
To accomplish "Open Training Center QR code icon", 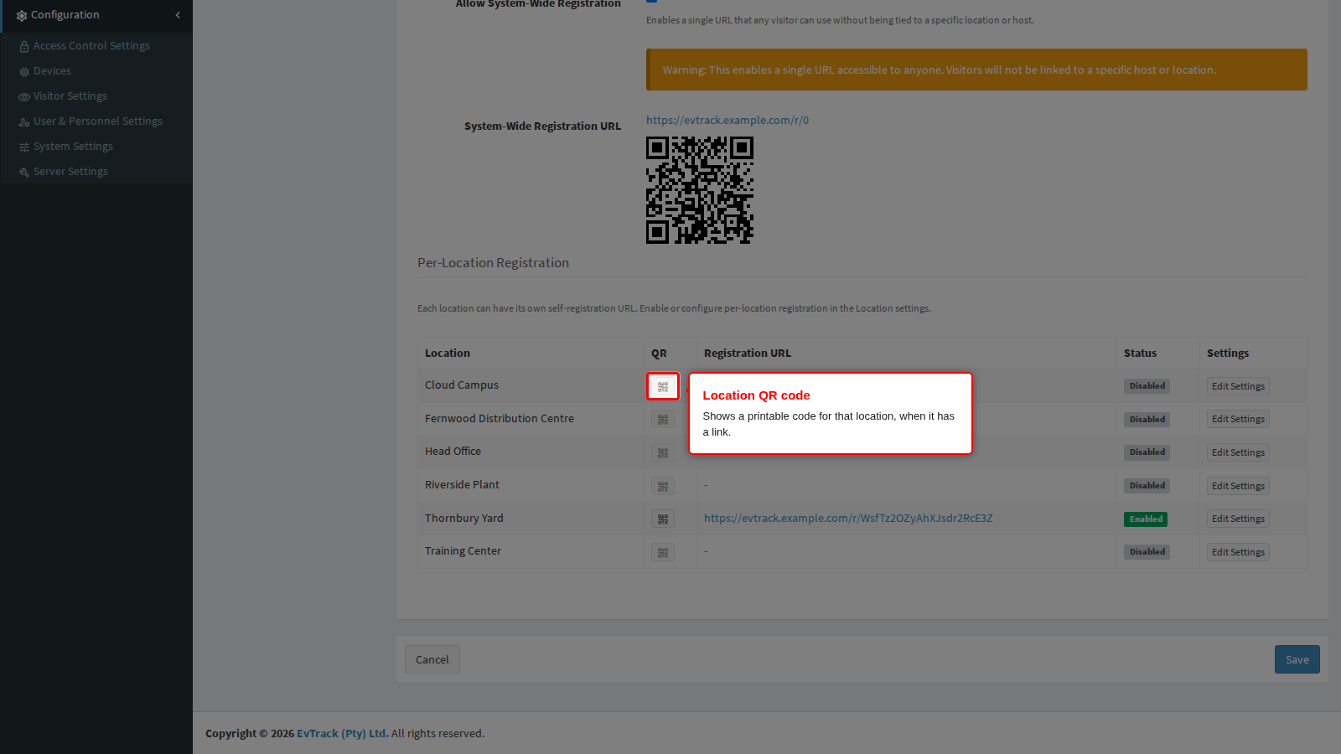I will pos(663,553).
